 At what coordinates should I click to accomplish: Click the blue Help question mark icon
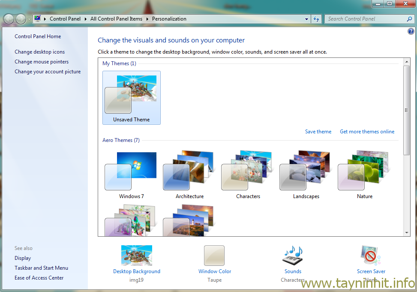pos(411,32)
